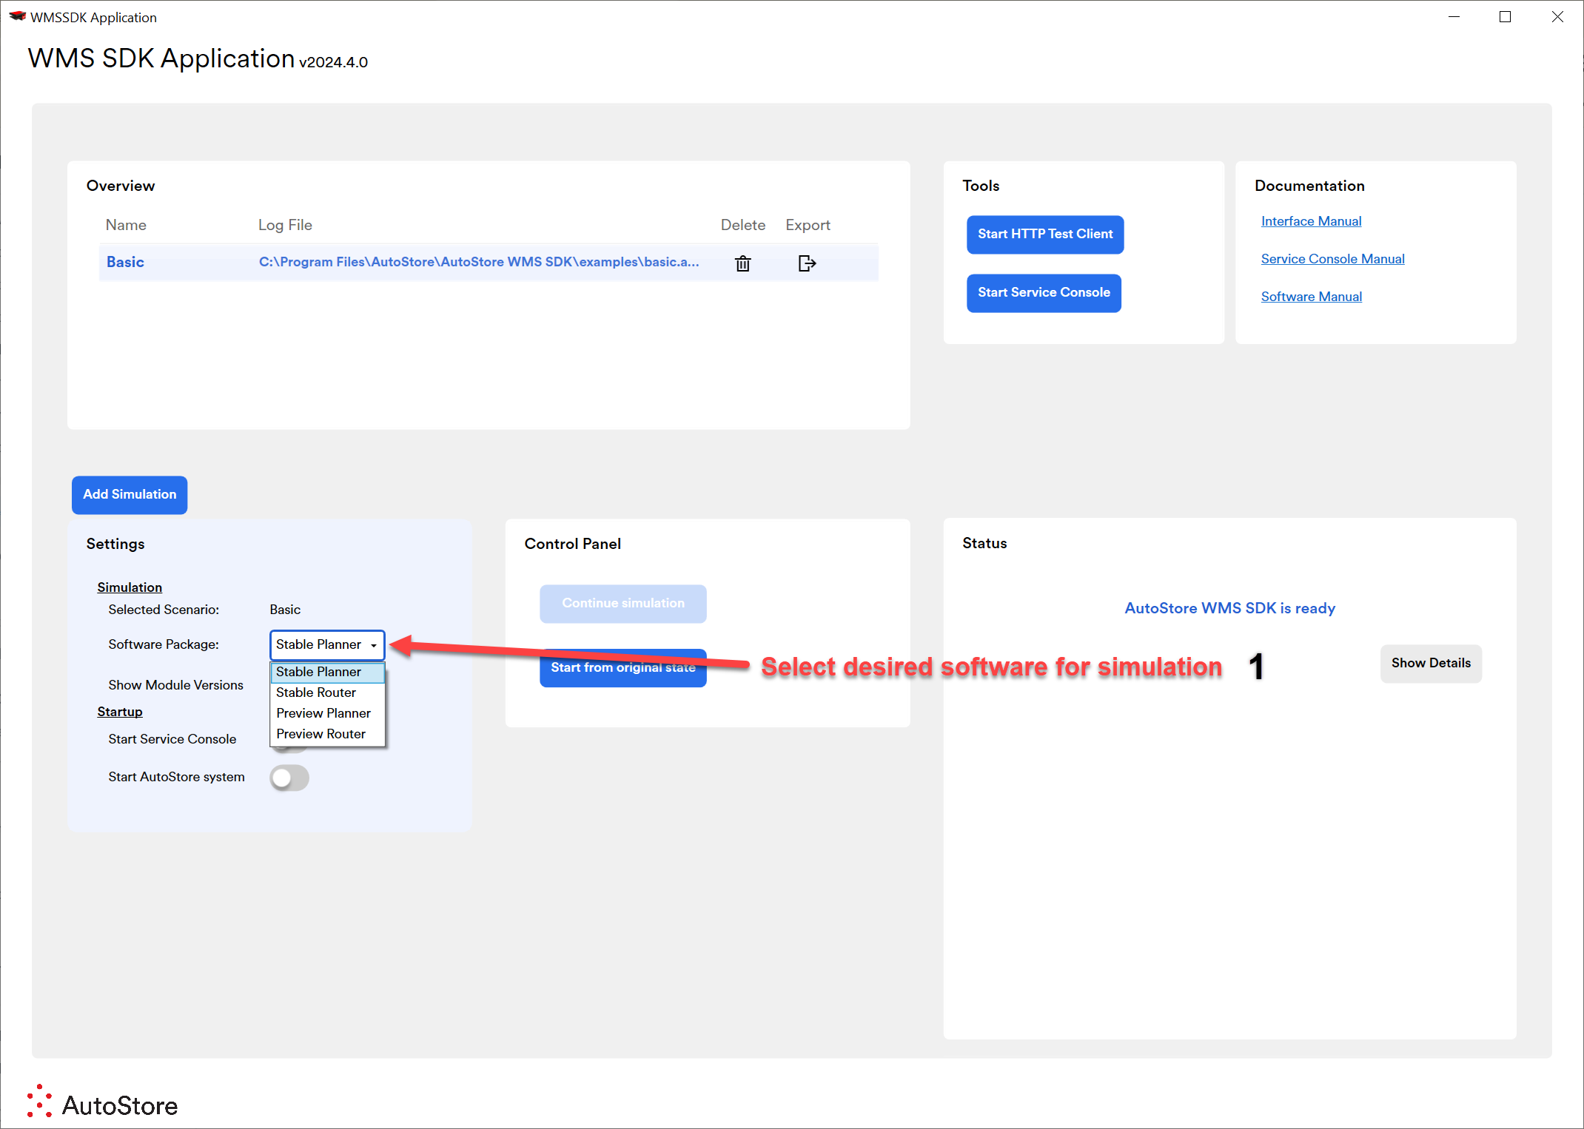The height and width of the screenshot is (1129, 1584).
Task: Click Continue simulation button
Action: pos(623,604)
